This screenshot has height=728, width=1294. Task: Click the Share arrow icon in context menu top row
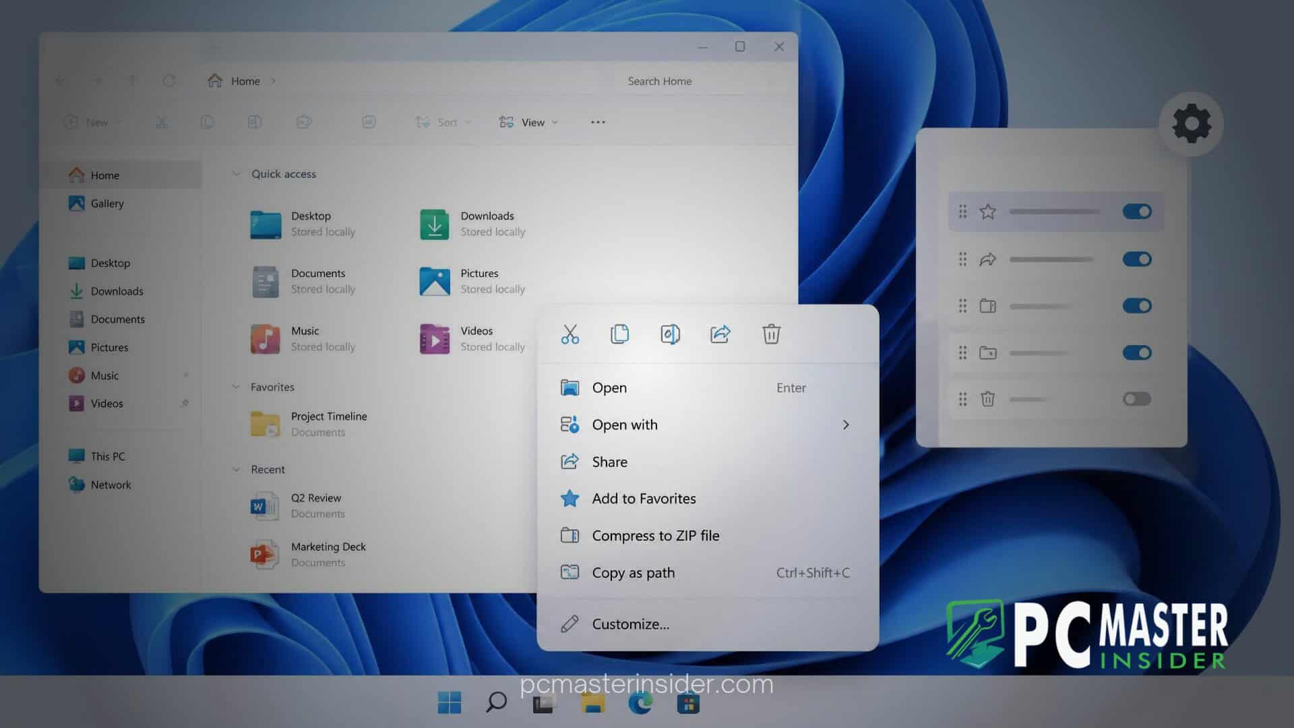pos(720,334)
